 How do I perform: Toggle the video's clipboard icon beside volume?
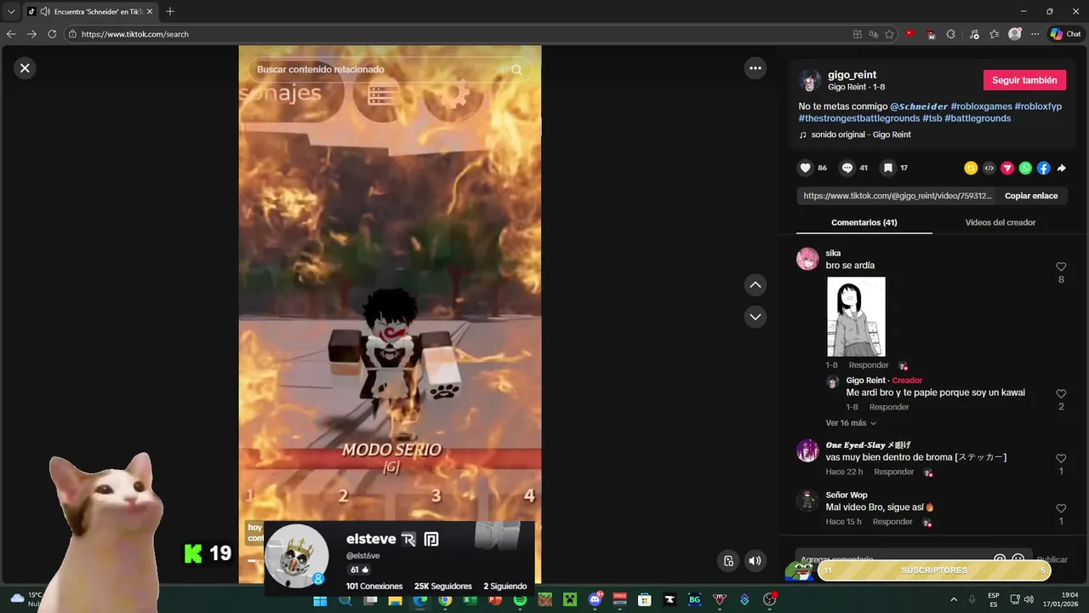pos(728,560)
